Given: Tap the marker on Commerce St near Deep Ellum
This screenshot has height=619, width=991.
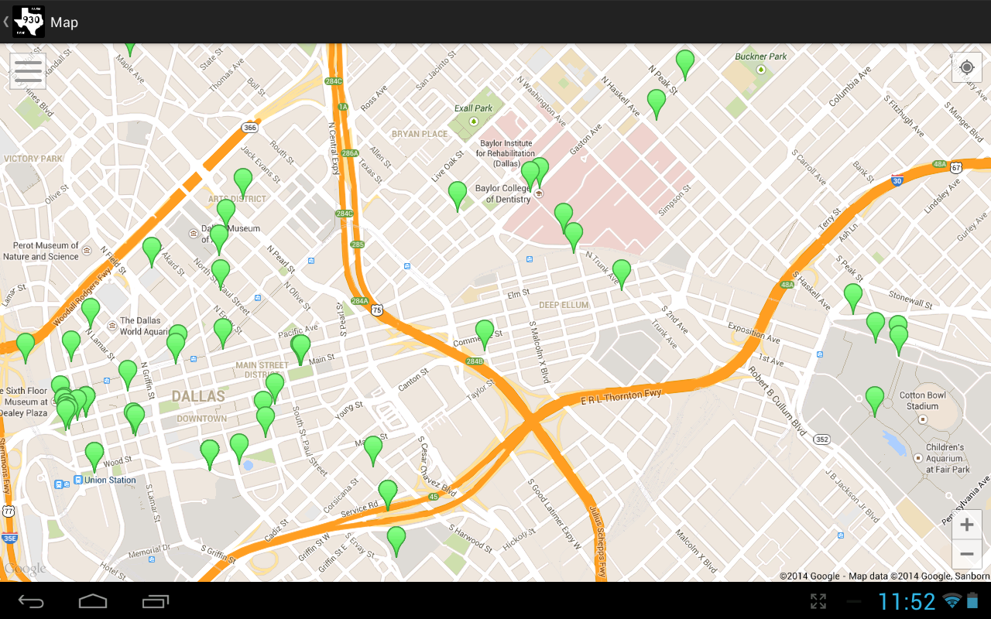Looking at the screenshot, I should [485, 335].
